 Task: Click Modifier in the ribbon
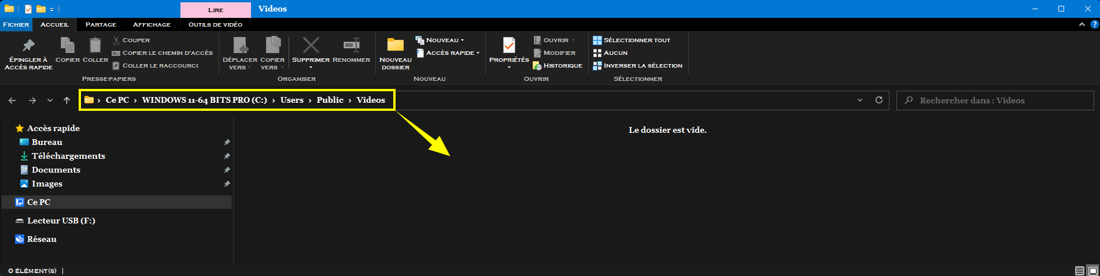[x=554, y=53]
